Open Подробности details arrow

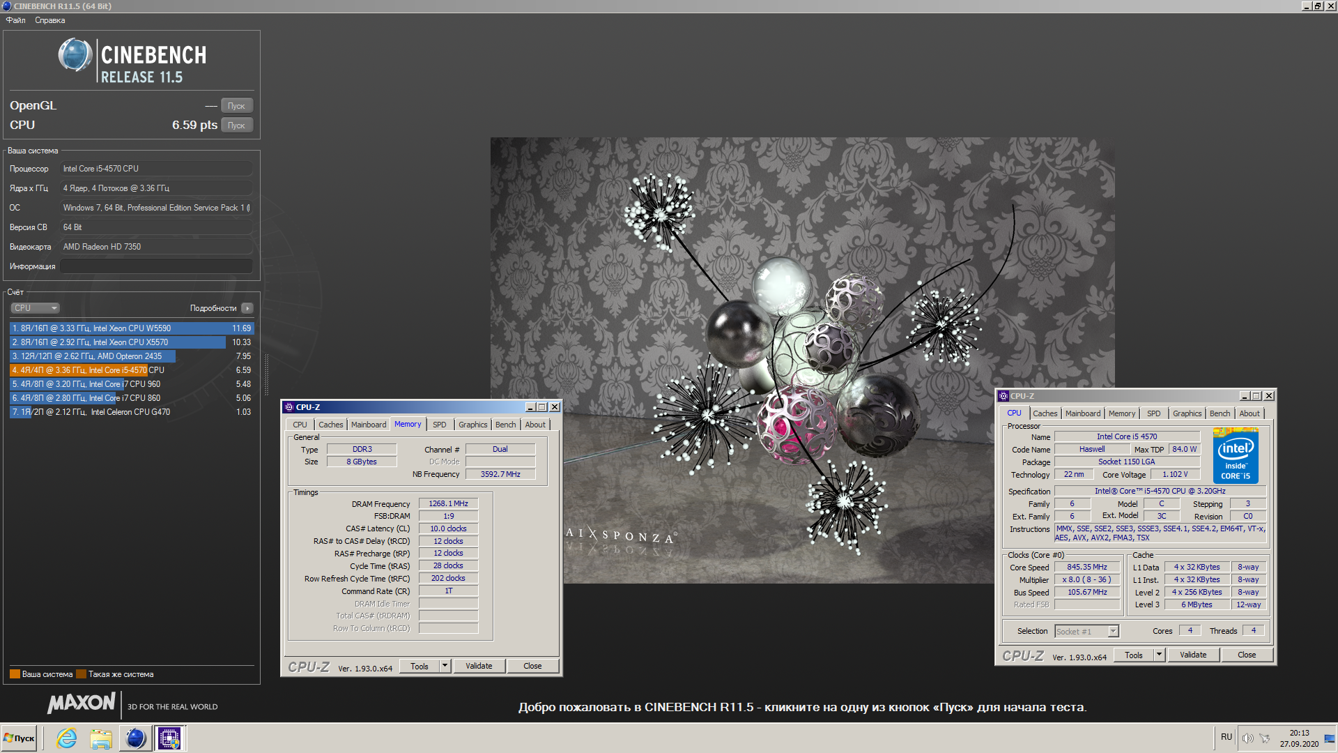point(247,308)
